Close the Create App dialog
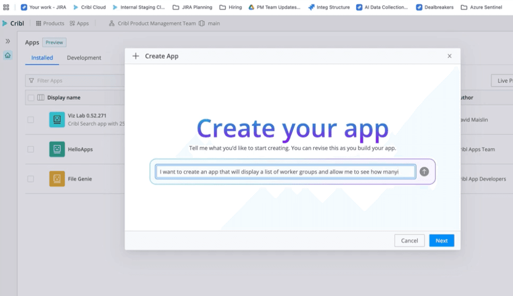 (449, 56)
